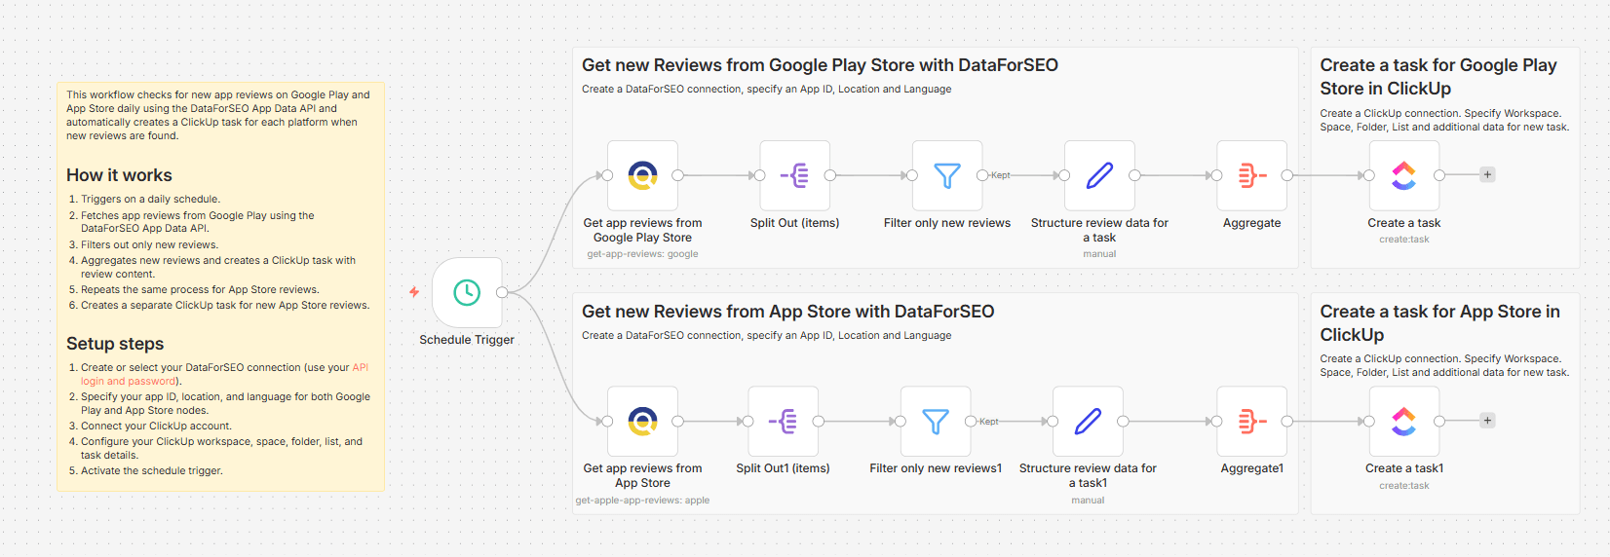
Task: Click the Schedule Trigger label
Action: pos(467,340)
